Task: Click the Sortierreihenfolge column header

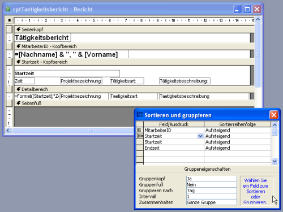Action: (237, 124)
